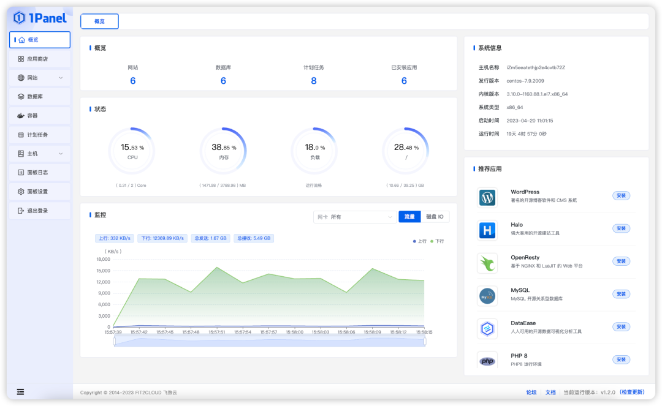Click the WordPress app icon

[487, 197]
